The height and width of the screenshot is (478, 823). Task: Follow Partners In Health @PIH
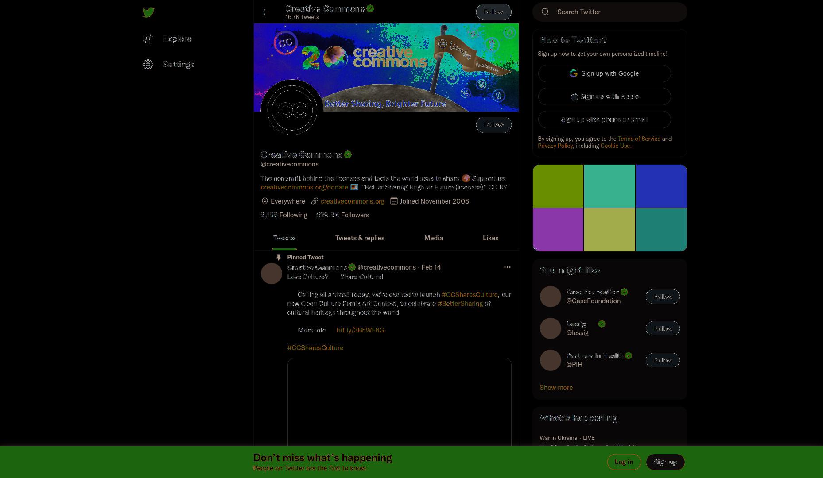[x=663, y=360]
